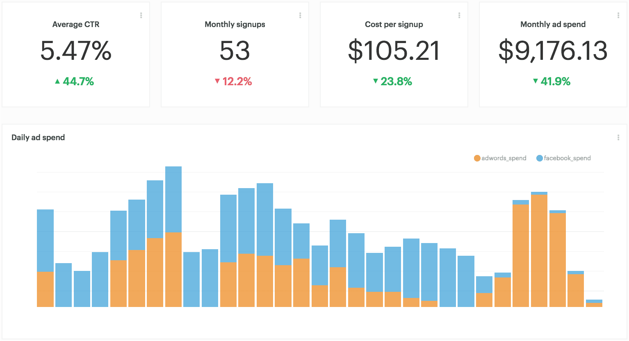
Task: Select the 53 monthly signups value
Action: 235,51
